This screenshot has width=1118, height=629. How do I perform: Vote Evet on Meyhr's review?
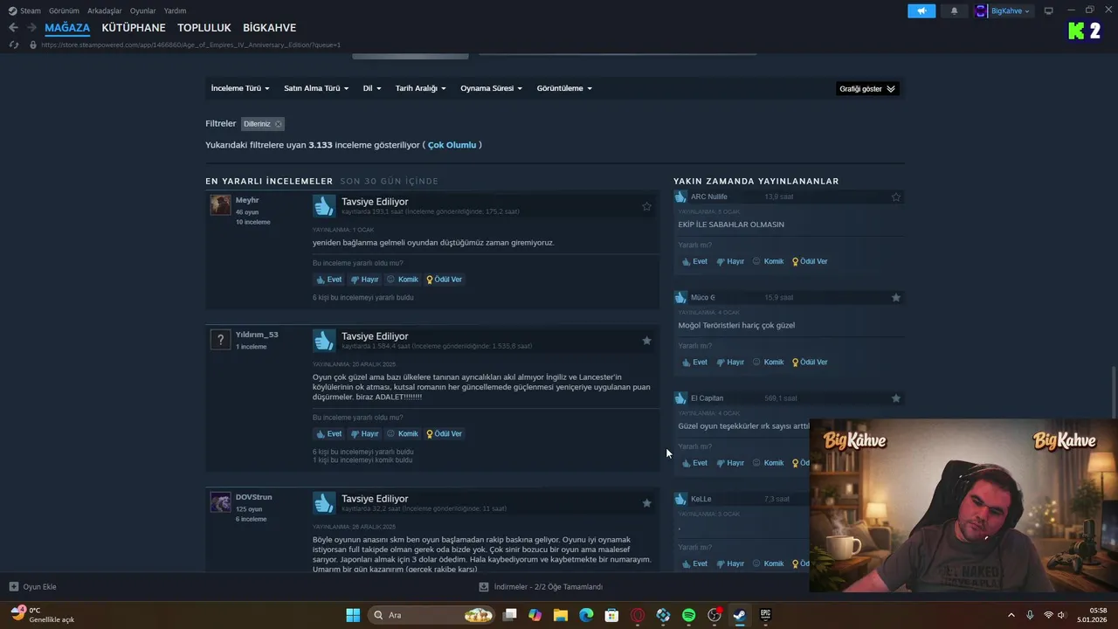[x=329, y=280]
